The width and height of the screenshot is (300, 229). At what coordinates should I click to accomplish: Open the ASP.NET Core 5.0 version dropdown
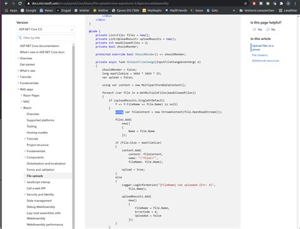[46, 29]
